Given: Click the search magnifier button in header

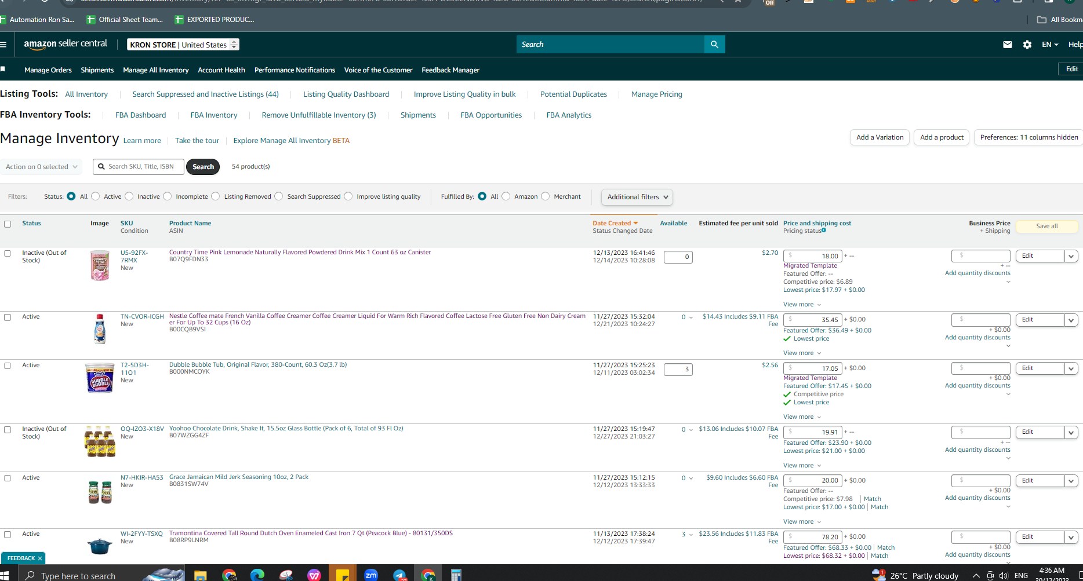Looking at the screenshot, I should pyautogui.click(x=714, y=45).
